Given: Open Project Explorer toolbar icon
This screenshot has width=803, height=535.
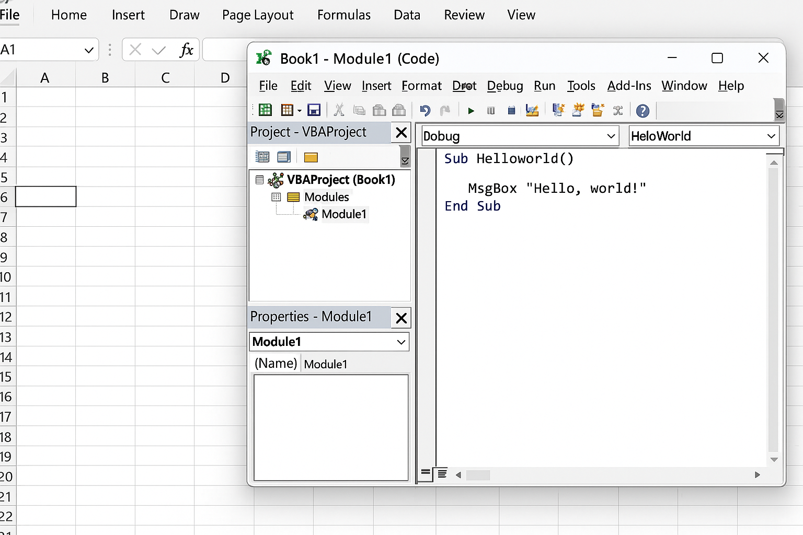Looking at the screenshot, I should pyautogui.click(x=559, y=110).
